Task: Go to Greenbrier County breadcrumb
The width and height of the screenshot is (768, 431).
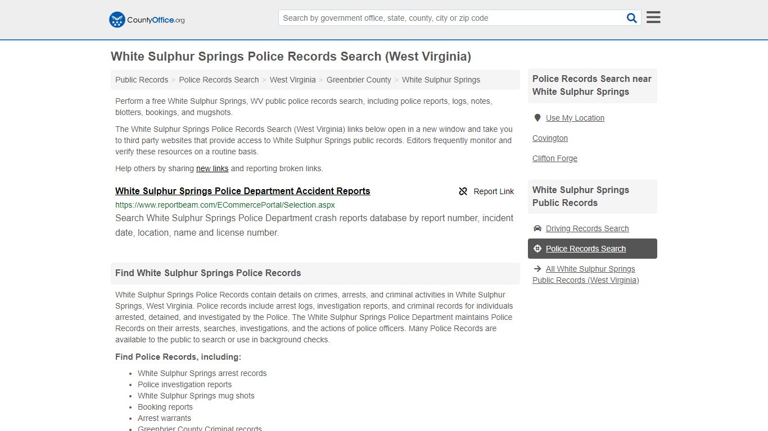Action: click(359, 80)
